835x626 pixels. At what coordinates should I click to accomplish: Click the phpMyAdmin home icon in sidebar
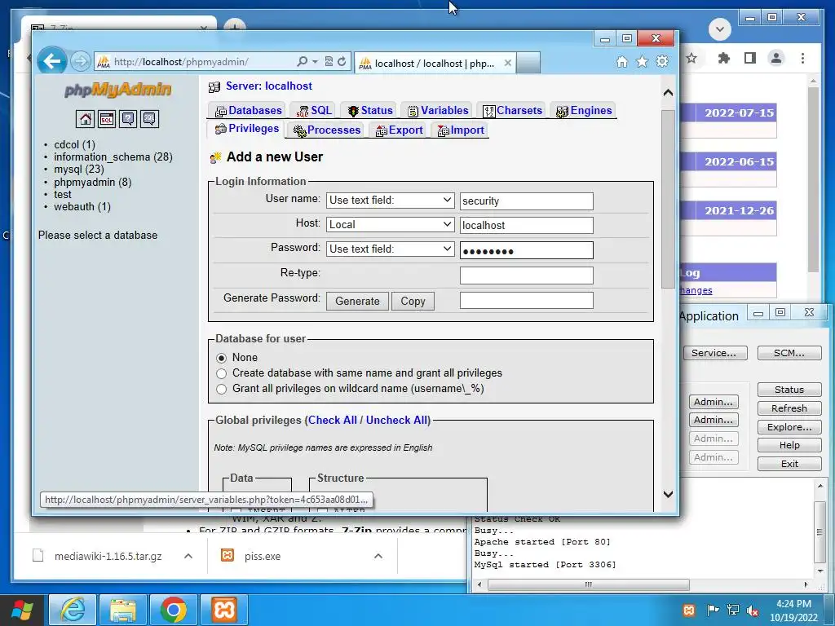(85, 119)
